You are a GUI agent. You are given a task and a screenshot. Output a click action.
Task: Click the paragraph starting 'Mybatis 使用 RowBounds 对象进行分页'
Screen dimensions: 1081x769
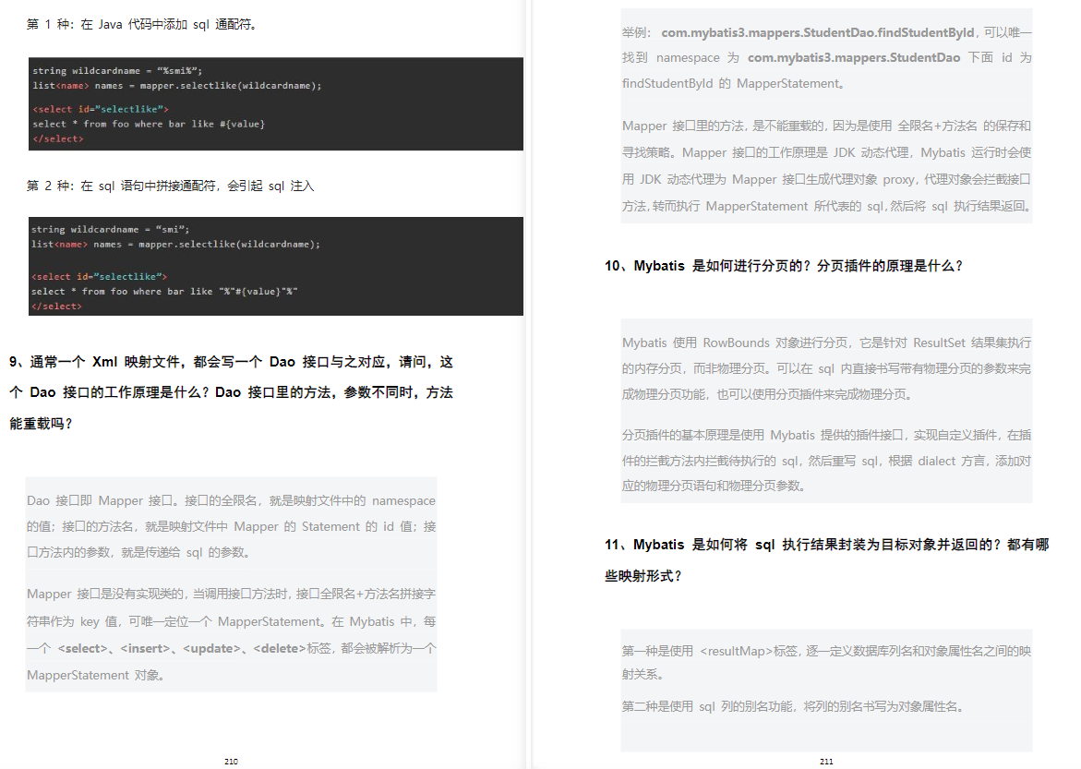pos(826,368)
